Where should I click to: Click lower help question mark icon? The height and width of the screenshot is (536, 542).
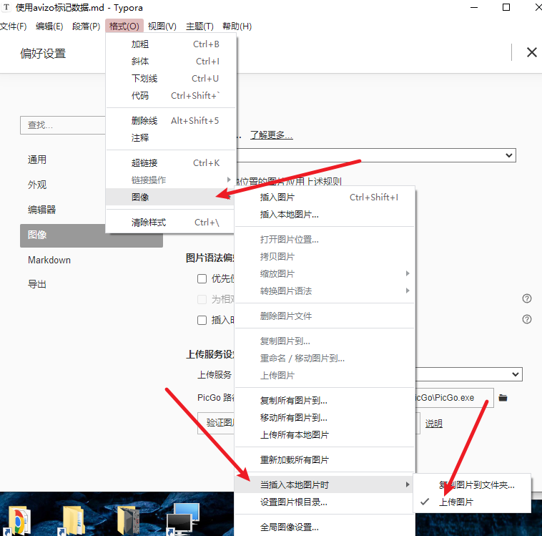[527, 319]
